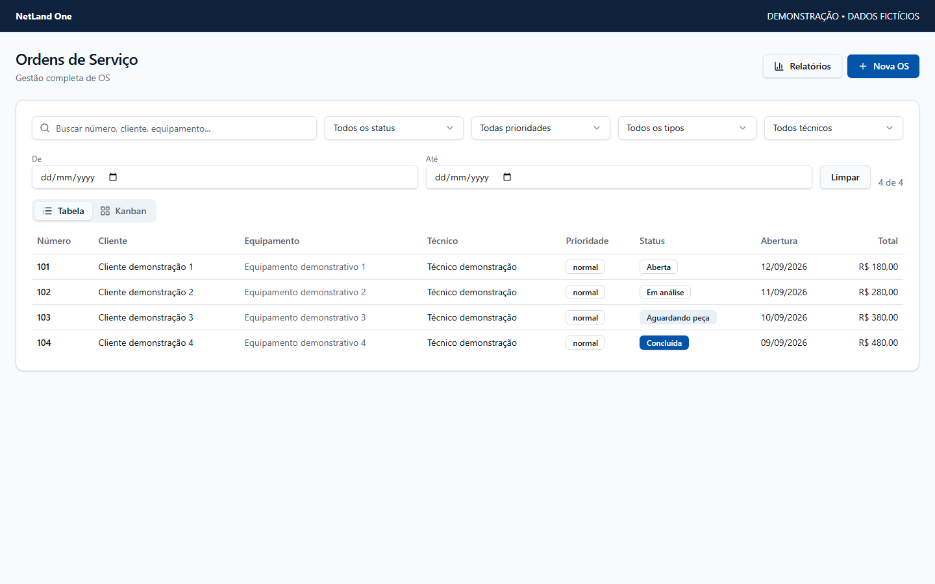Select Equipamento demonstrativo 3 cell
The image size is (935, 584).
pos(305,317)
